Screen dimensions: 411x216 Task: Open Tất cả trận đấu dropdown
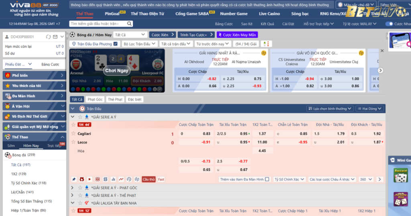pos(175,44)
